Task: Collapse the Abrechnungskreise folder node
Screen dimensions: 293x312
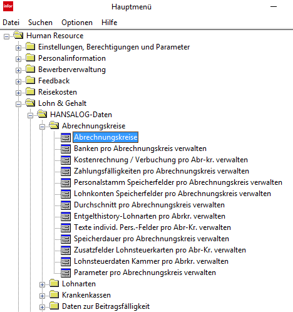Action: pos(43,127)
